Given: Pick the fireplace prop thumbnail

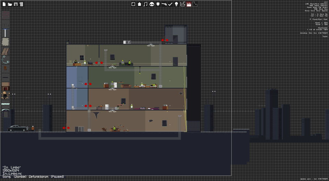Looking at the screenshot, I should tap(5, 86).
